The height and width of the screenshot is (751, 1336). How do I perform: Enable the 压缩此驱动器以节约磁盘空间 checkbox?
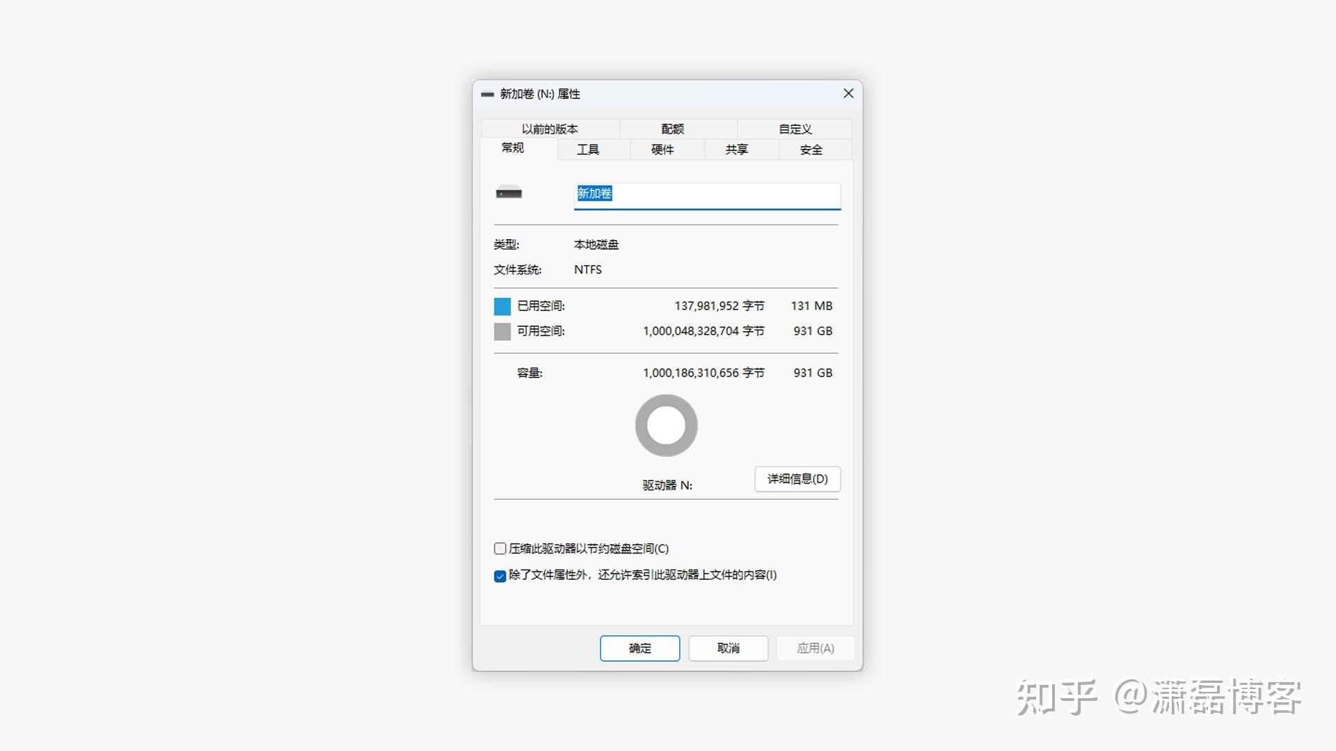point(500,549)
